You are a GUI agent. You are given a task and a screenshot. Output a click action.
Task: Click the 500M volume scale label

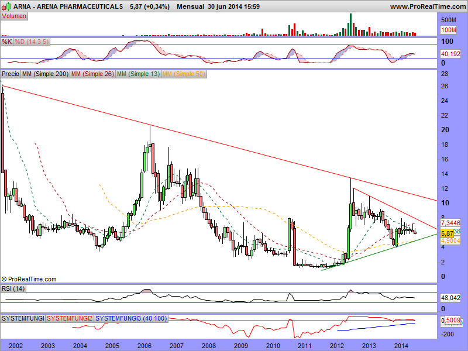click(449, 20)
